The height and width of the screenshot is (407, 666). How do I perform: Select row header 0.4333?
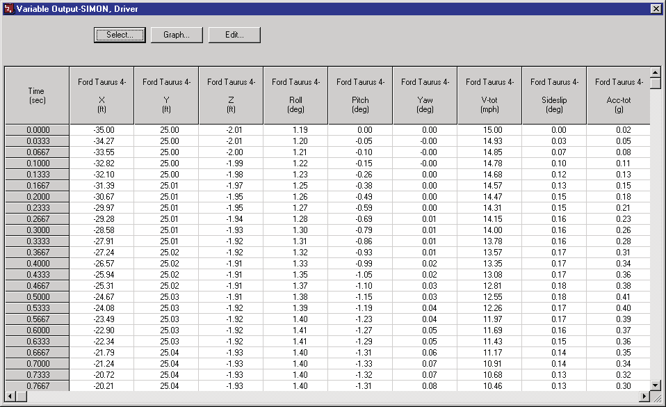click(37, 275)
